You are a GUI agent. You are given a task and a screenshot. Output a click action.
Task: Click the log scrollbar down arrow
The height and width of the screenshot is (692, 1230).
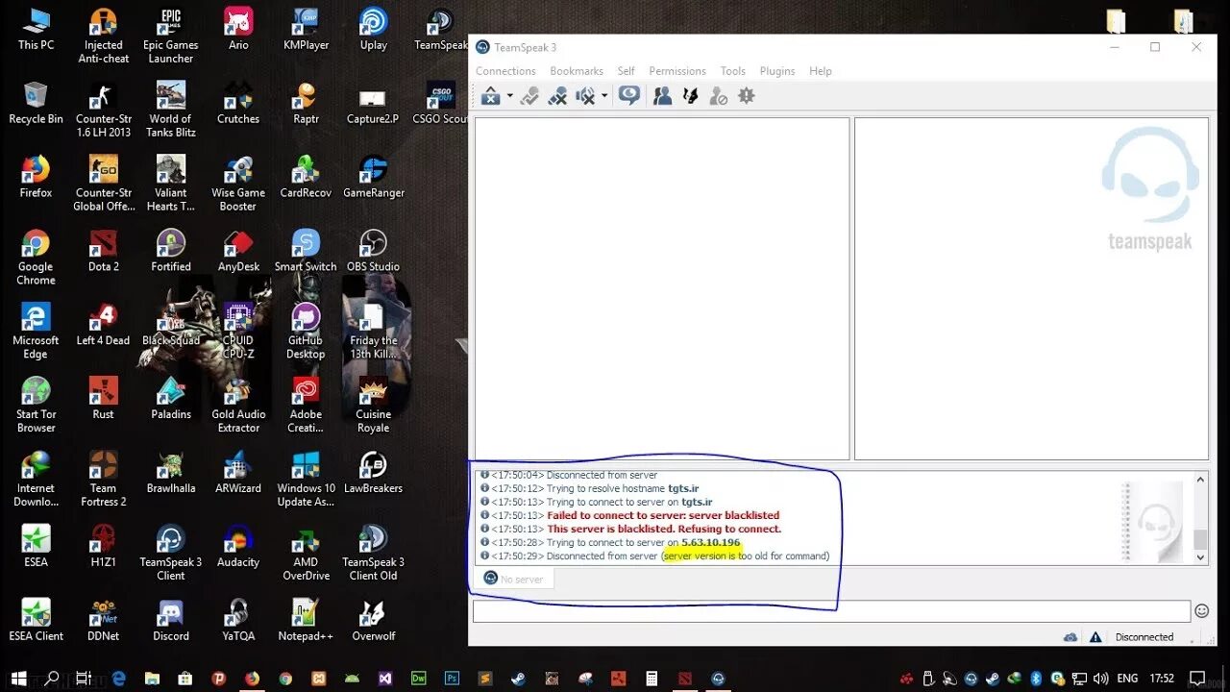[x=1200, y=557]
